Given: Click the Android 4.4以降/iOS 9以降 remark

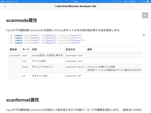Looking at the screenshot, I should point(101,67).
